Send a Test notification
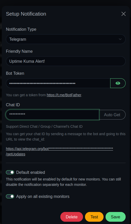The width and height of the screenshot is (131, 224). pyautogui.click(x=94, y=217)
